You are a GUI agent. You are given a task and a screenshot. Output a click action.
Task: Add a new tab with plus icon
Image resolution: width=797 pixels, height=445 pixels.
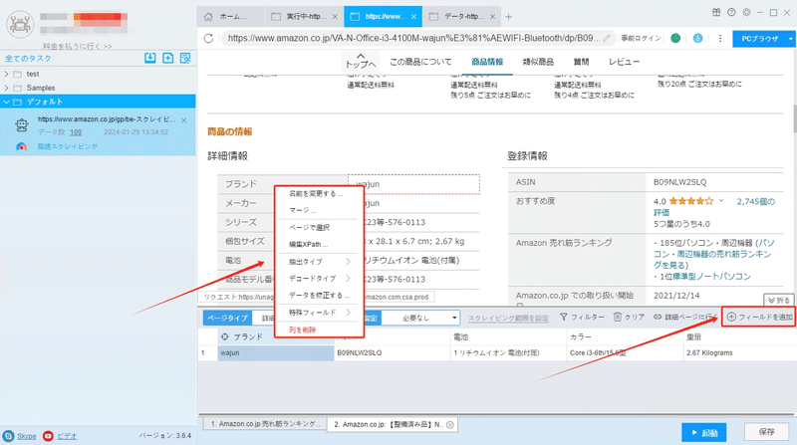pos(509,17)
